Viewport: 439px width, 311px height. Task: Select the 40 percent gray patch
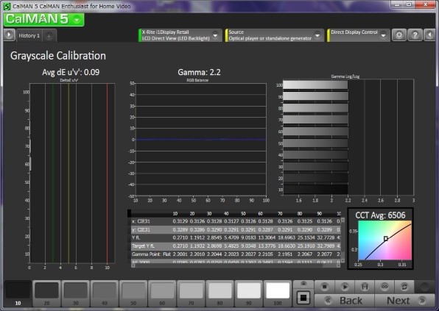pos(105,293)
